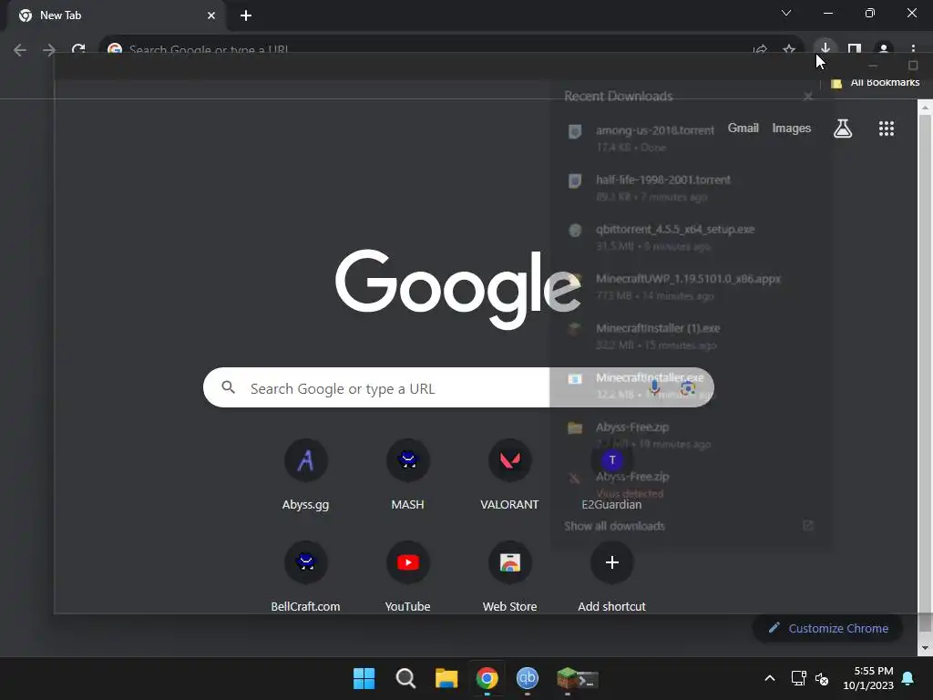Screen dimensions: 933x700
Task: Open the notification bell
Action: 908,678
